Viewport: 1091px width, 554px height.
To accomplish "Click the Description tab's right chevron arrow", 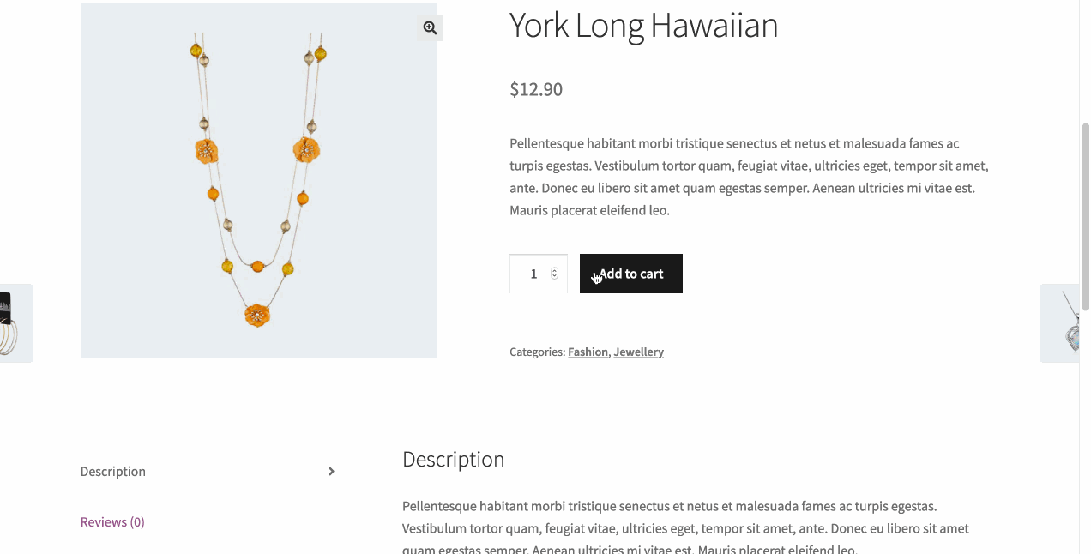I will coord(331,472).
